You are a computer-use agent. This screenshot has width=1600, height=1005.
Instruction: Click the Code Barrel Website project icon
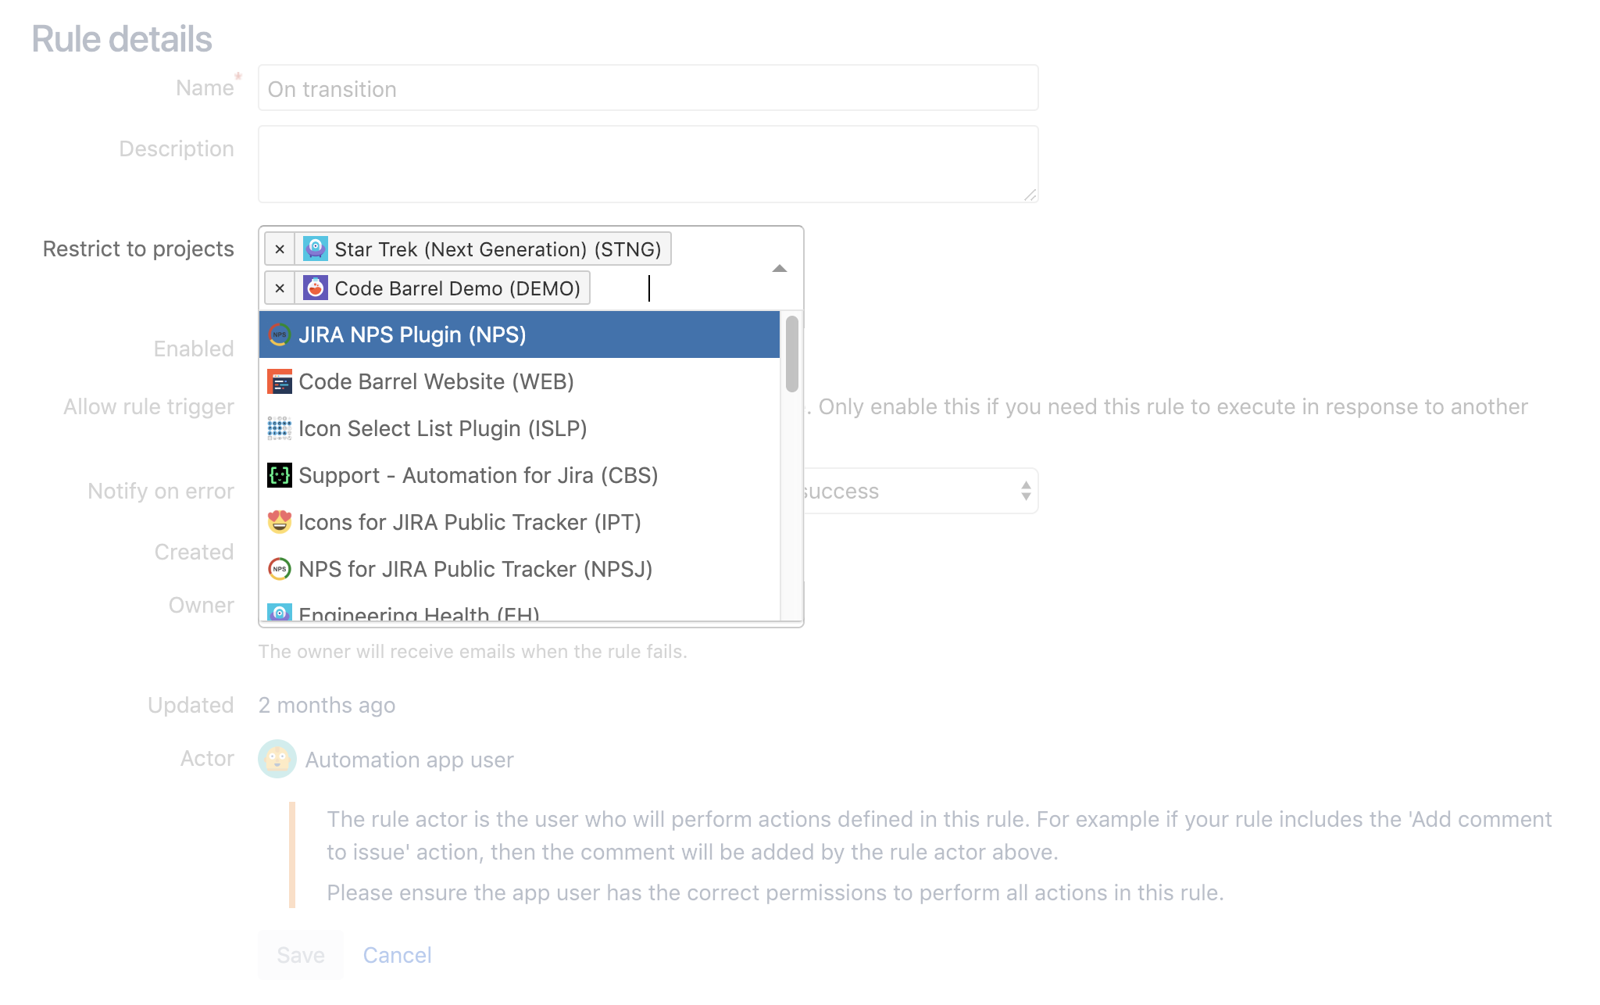click(280, 382)
